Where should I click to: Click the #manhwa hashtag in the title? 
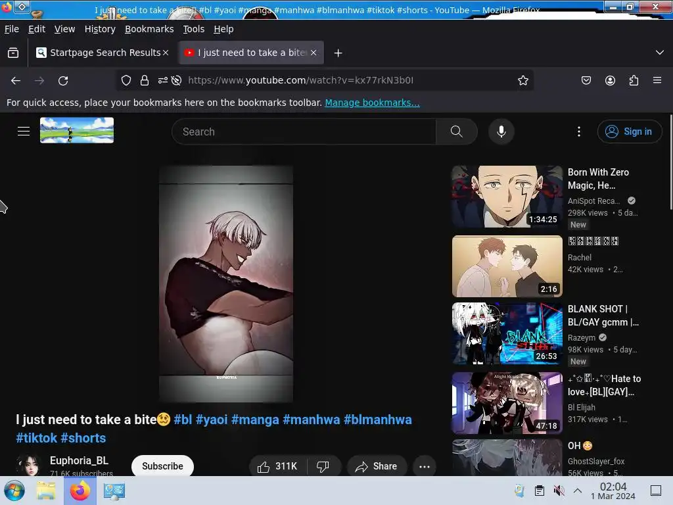click(311, 420)
